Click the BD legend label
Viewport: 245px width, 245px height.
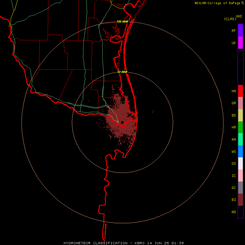[x=234, y=115]
